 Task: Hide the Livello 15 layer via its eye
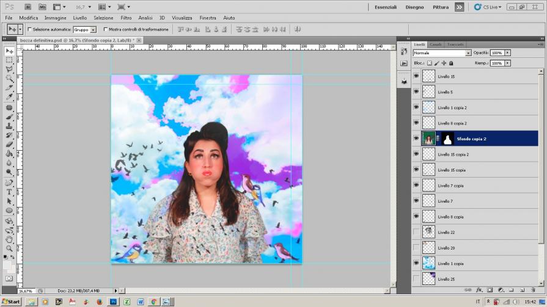(416, 76)
